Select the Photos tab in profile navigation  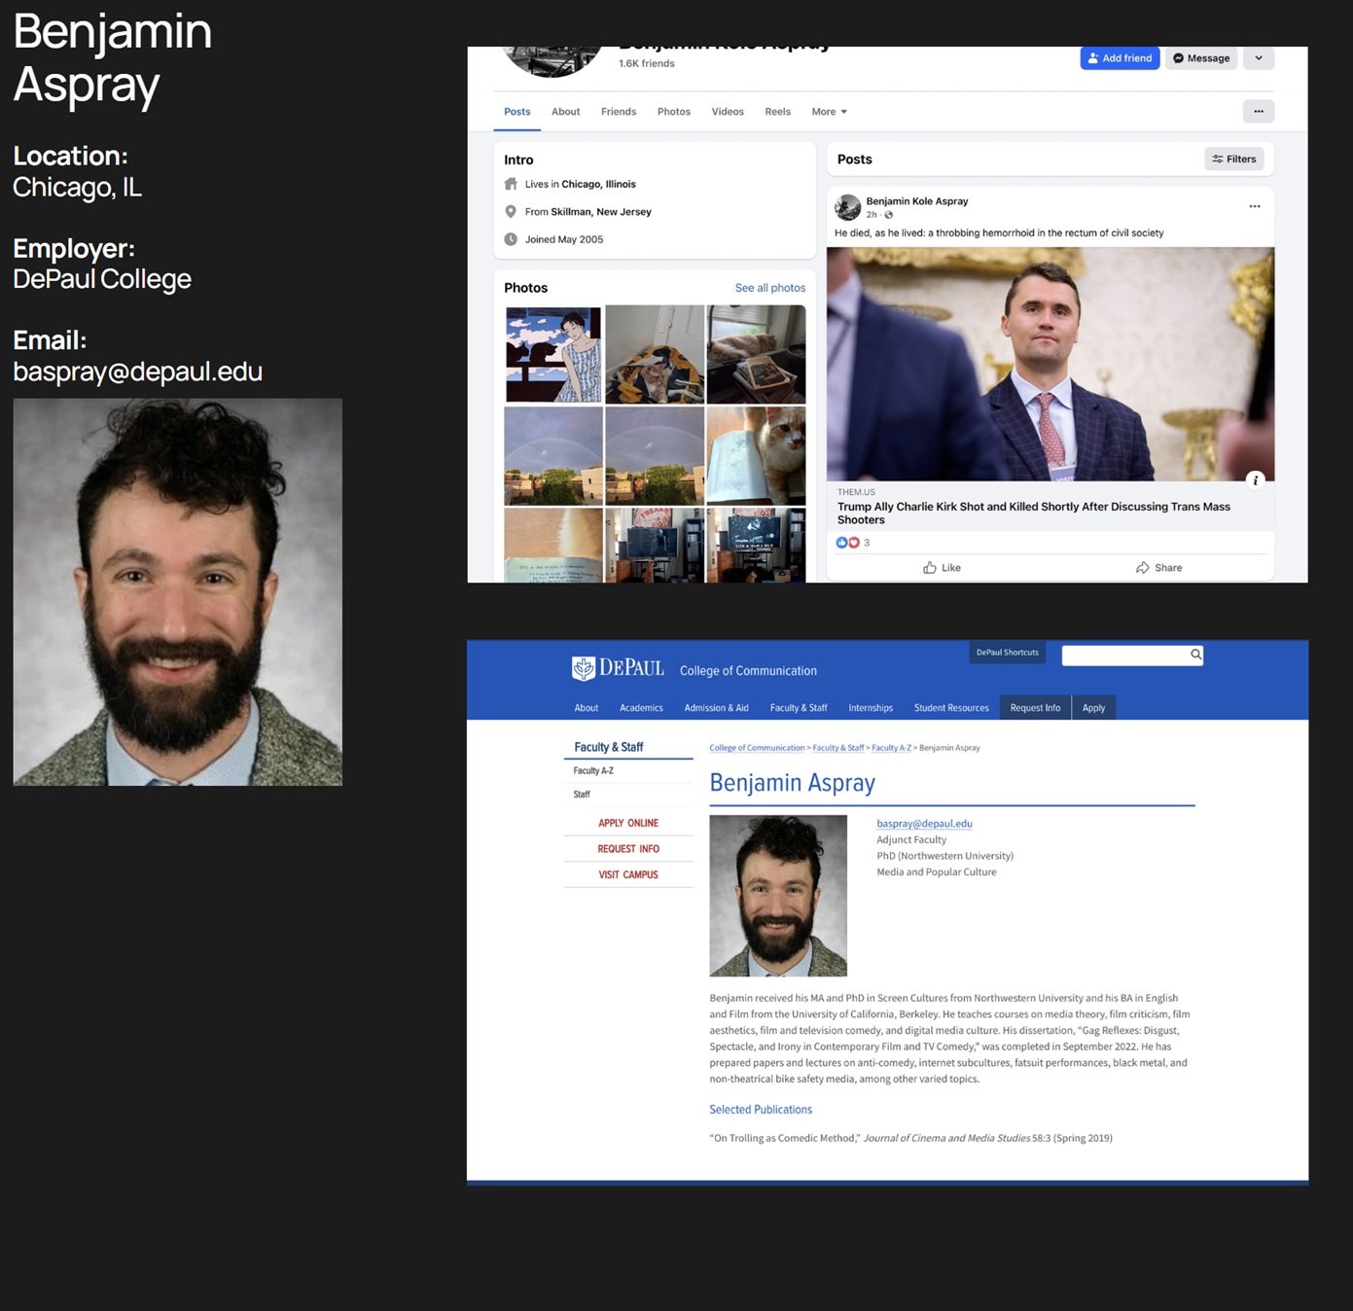tap(674, 112)
